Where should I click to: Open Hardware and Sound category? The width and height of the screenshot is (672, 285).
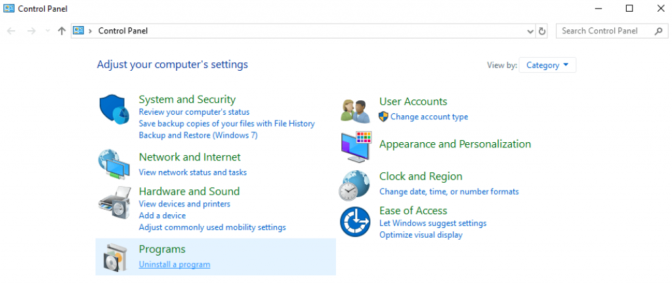[x=189, y=191]
